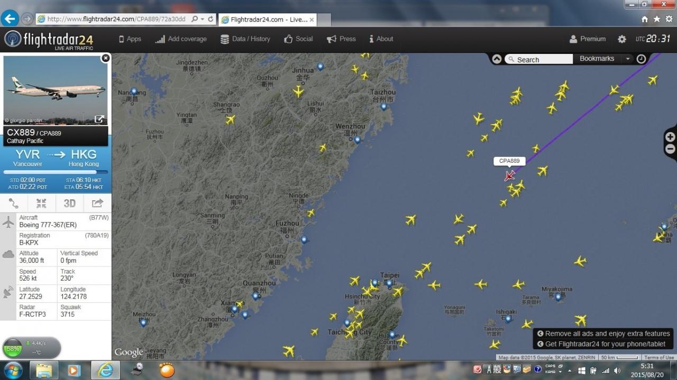Open the address bar search dropdown arrow

pos(202,20)
